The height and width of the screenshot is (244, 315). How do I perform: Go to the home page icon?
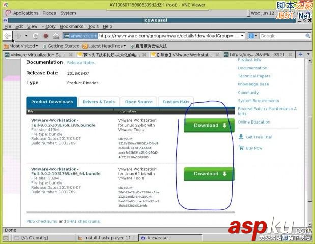(x=56, y=36)
